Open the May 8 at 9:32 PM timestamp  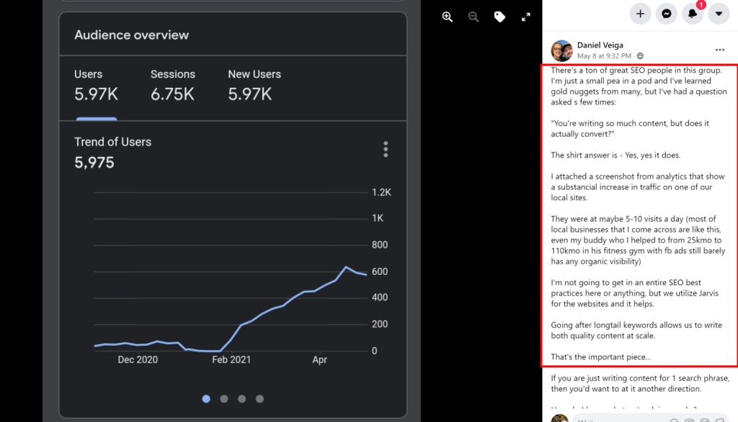coord(604,55)
